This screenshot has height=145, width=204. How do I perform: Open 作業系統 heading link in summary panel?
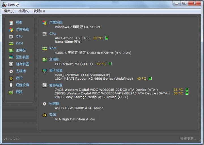click(56, 22)
